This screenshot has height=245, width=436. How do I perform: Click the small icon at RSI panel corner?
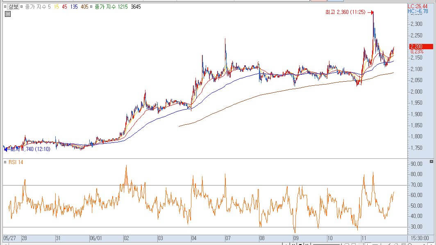(x=431, y=161)
